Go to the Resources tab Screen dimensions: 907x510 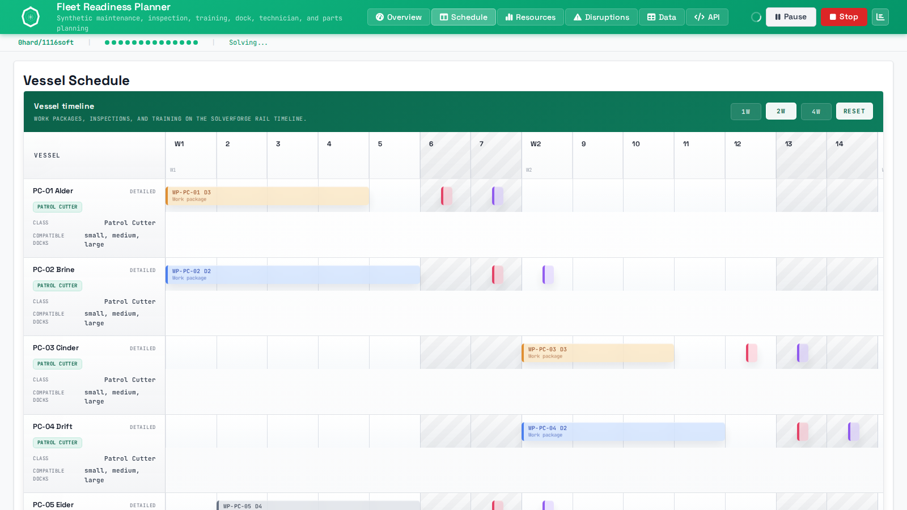[x=531, y=17]
